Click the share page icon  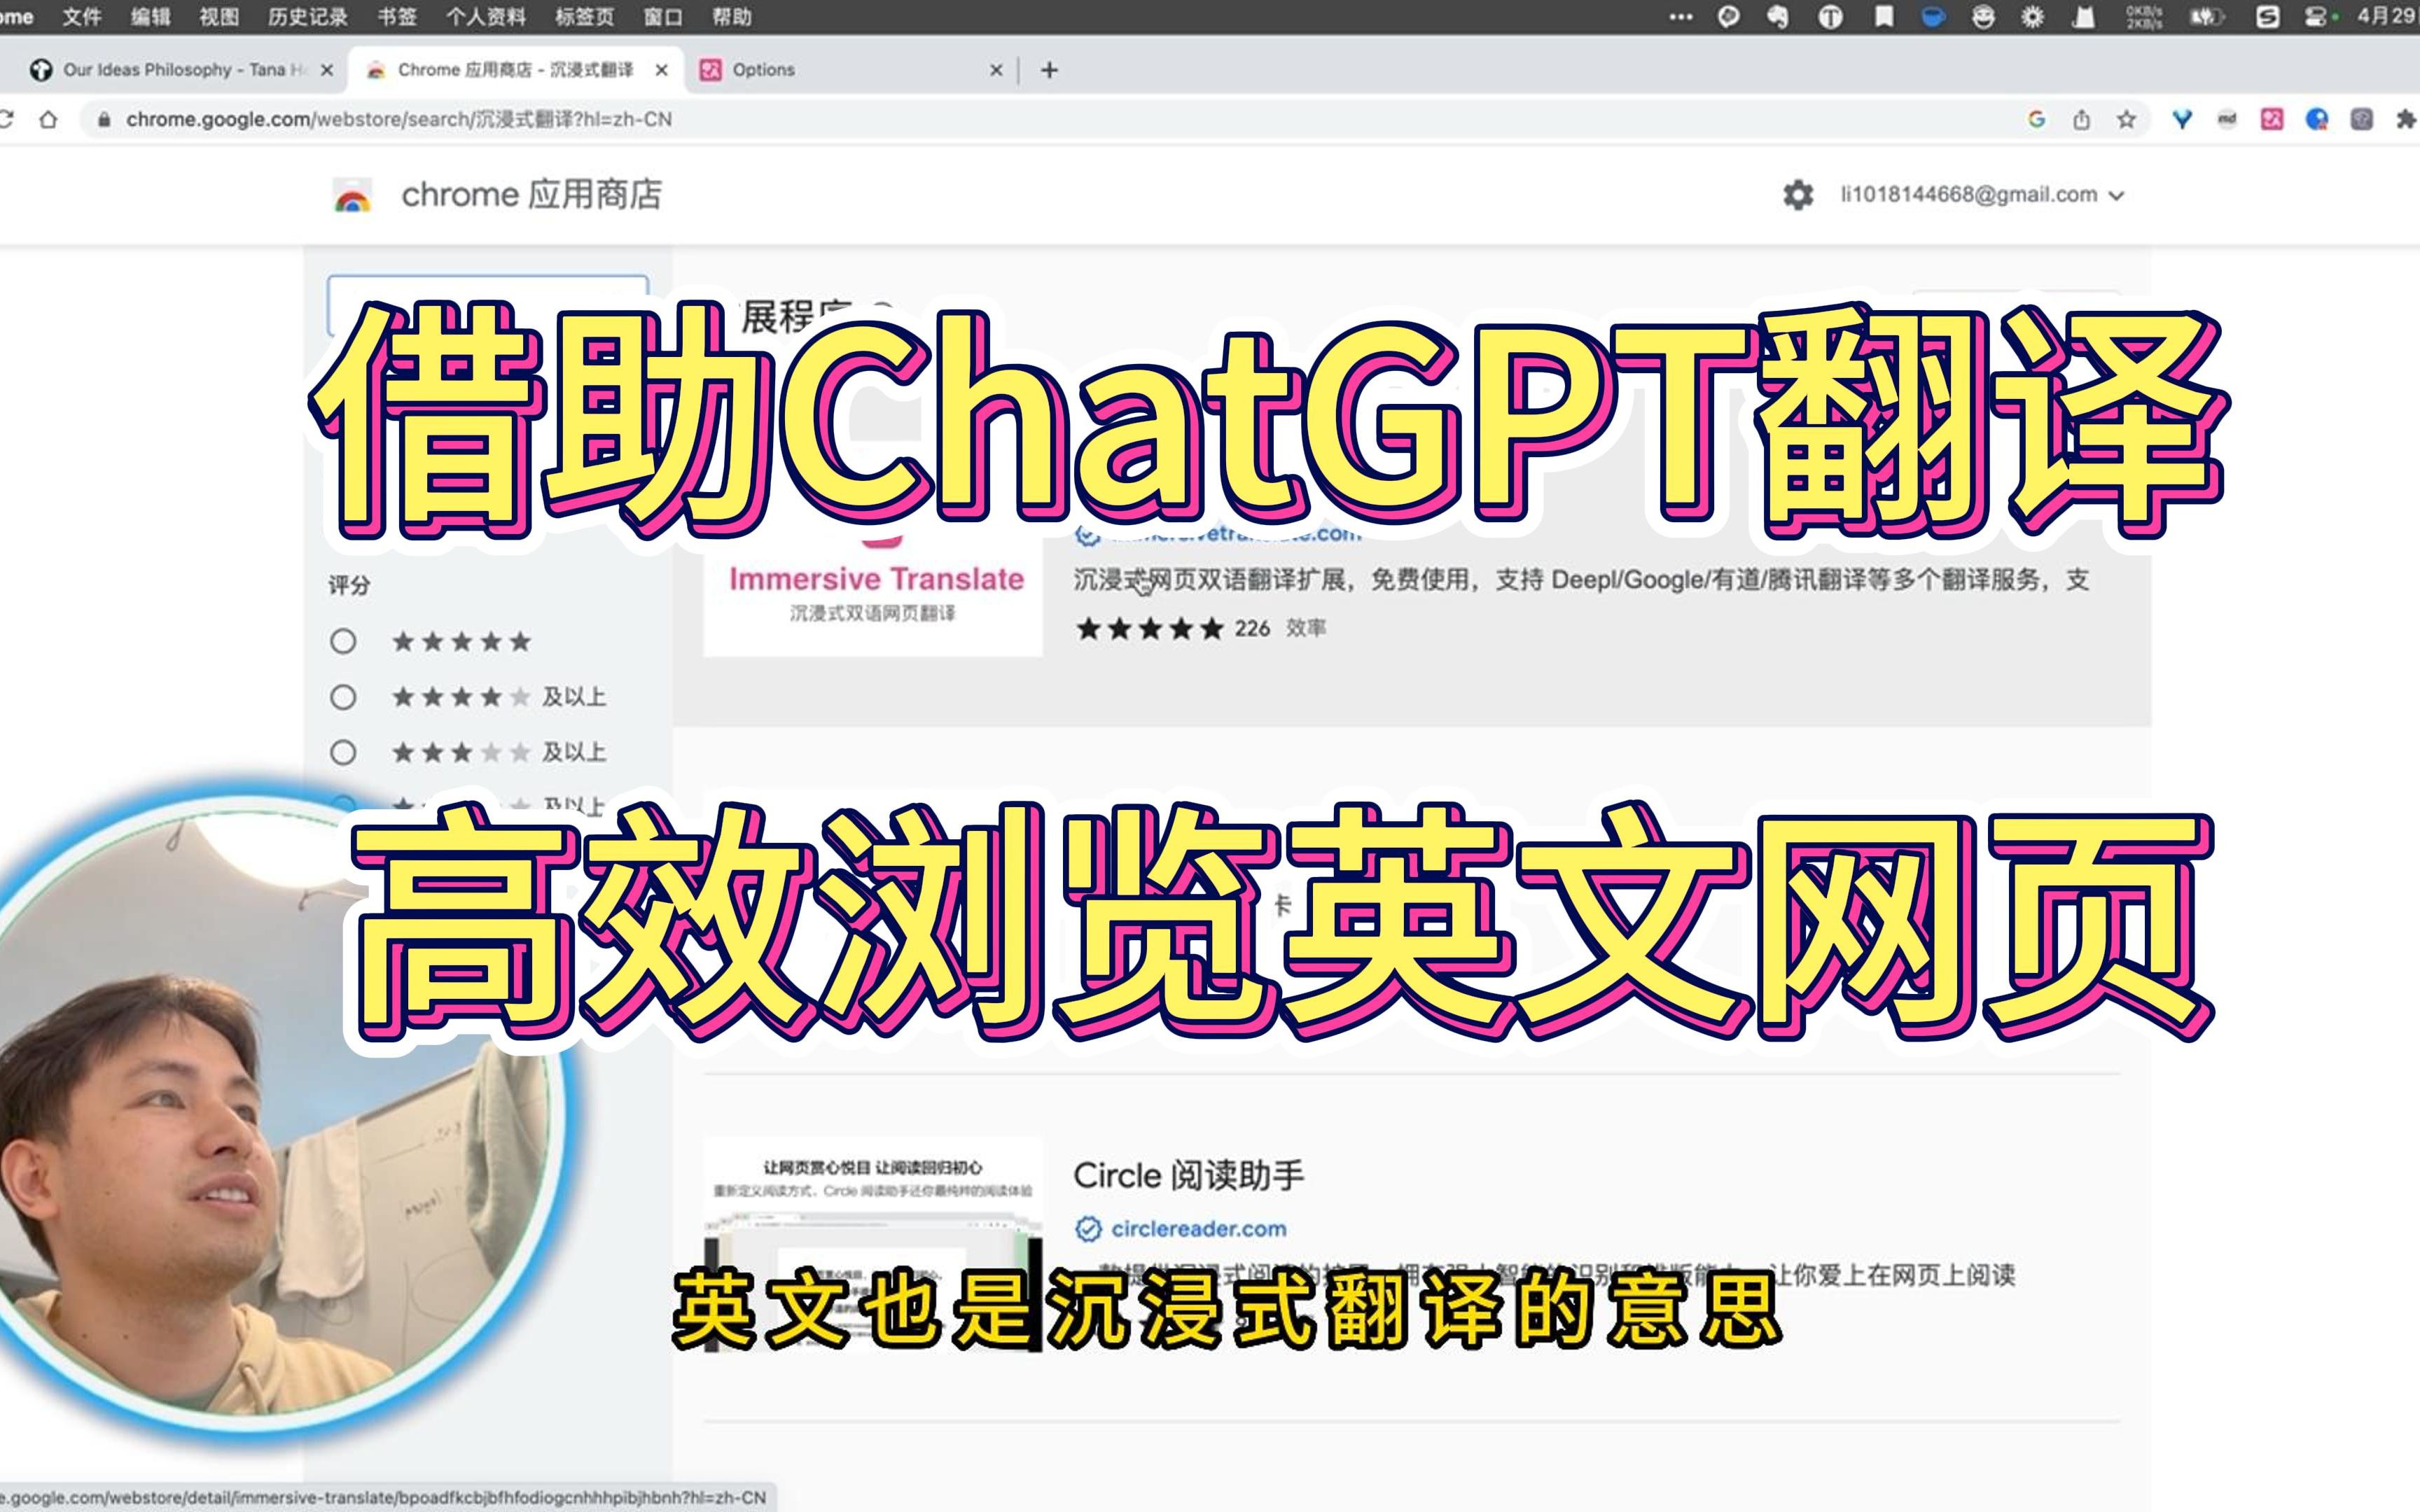[2081, 120]
